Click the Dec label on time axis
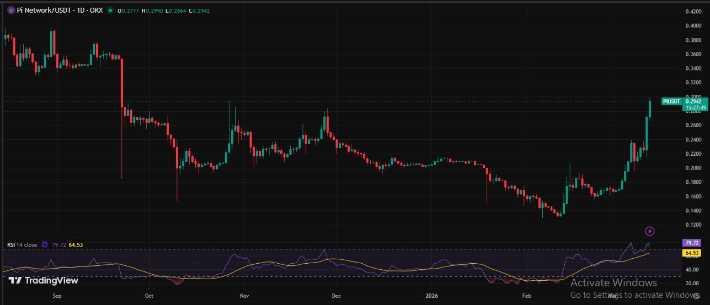This screenshot has height=305, width=710. pos(337,296)
